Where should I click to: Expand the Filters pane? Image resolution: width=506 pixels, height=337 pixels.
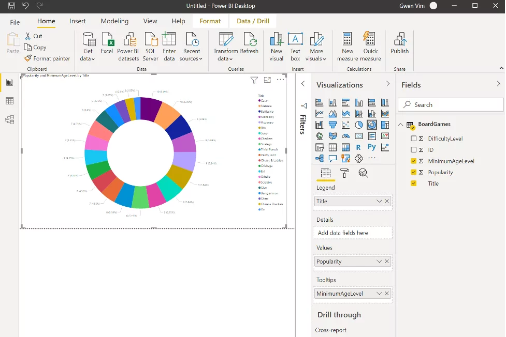(303, 84)
